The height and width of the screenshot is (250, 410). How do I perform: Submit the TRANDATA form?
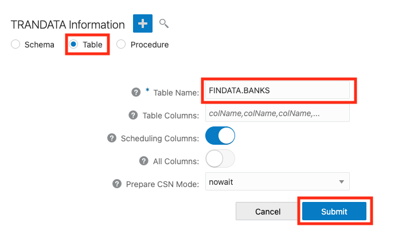tap(334, 211)
